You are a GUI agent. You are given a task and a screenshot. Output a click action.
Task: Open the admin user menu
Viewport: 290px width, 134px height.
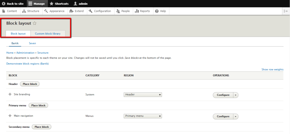tap(80, 4)
